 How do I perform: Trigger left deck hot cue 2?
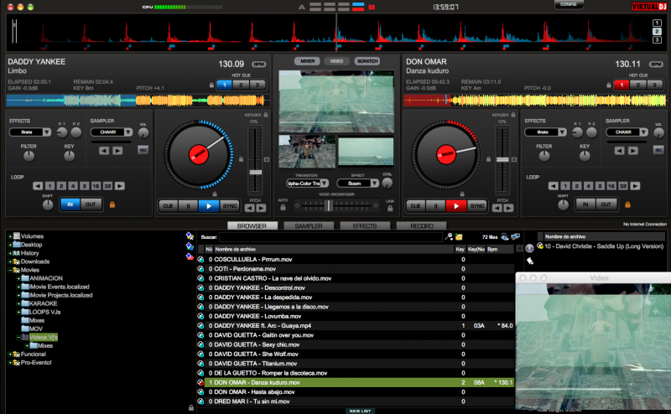pos(241,85)
